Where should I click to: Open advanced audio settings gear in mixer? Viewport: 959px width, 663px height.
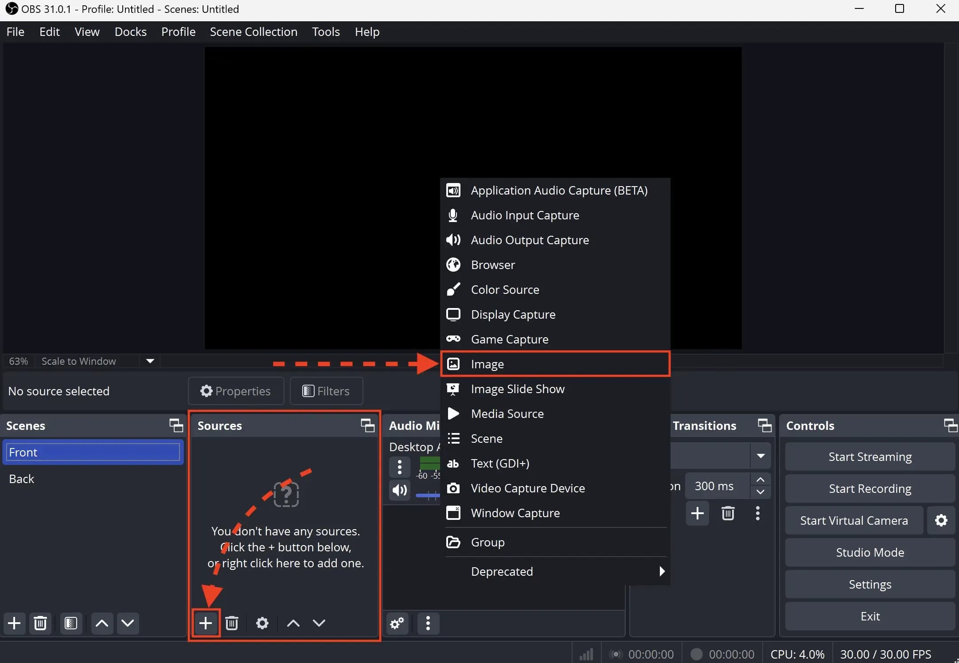click(397, 623)
